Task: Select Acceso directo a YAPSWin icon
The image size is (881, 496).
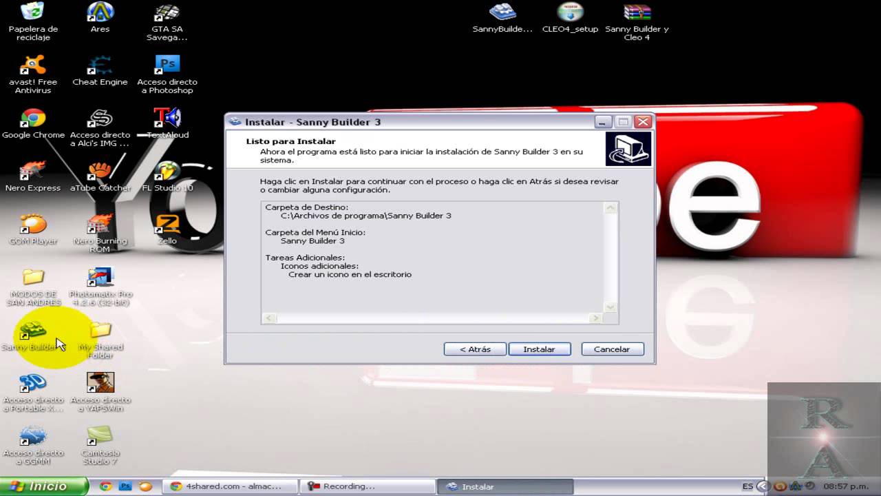Action: click(x=100, y=393)
